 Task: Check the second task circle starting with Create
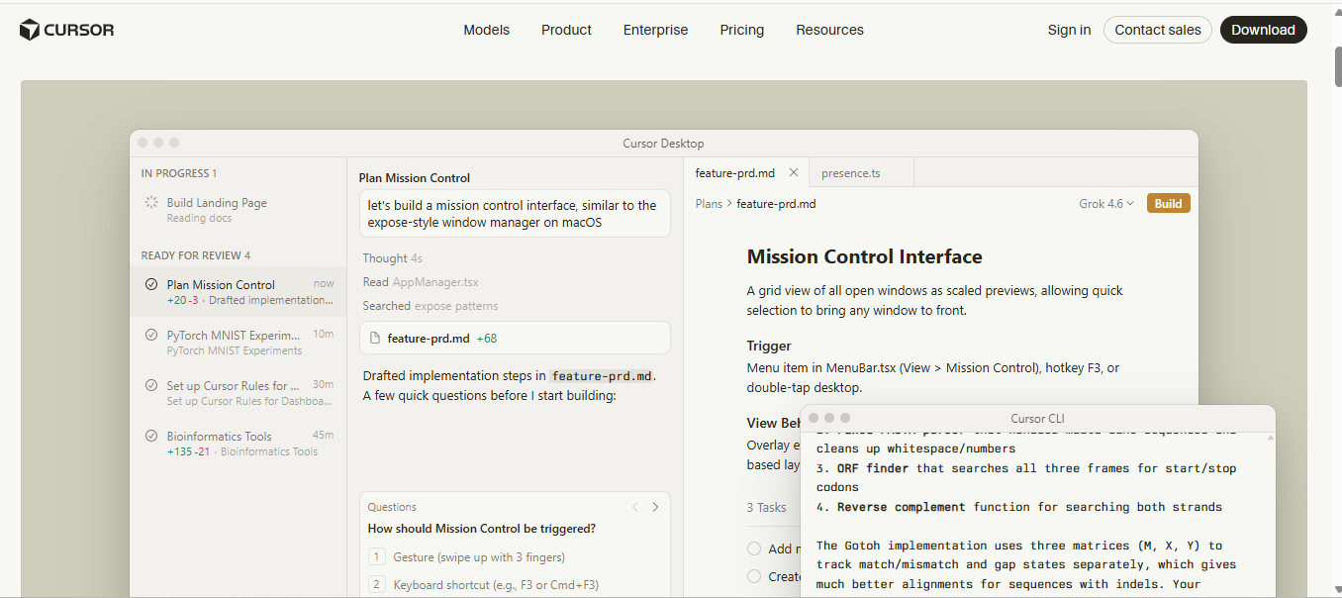click(x=754, y=576)
